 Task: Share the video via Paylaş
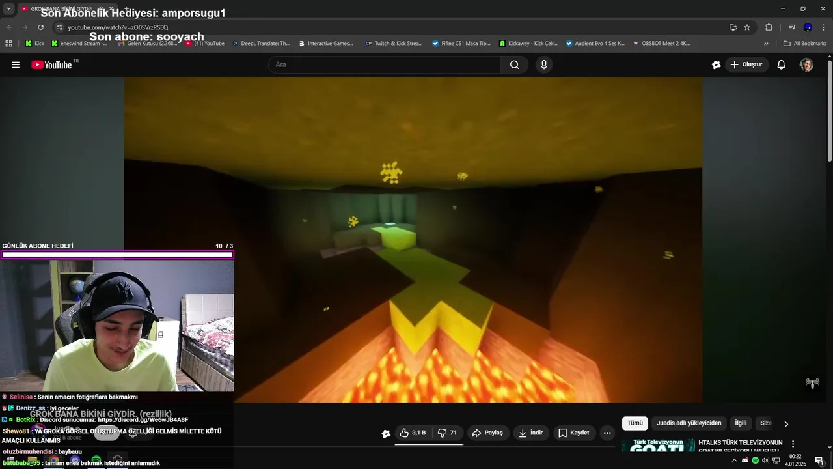487,433
